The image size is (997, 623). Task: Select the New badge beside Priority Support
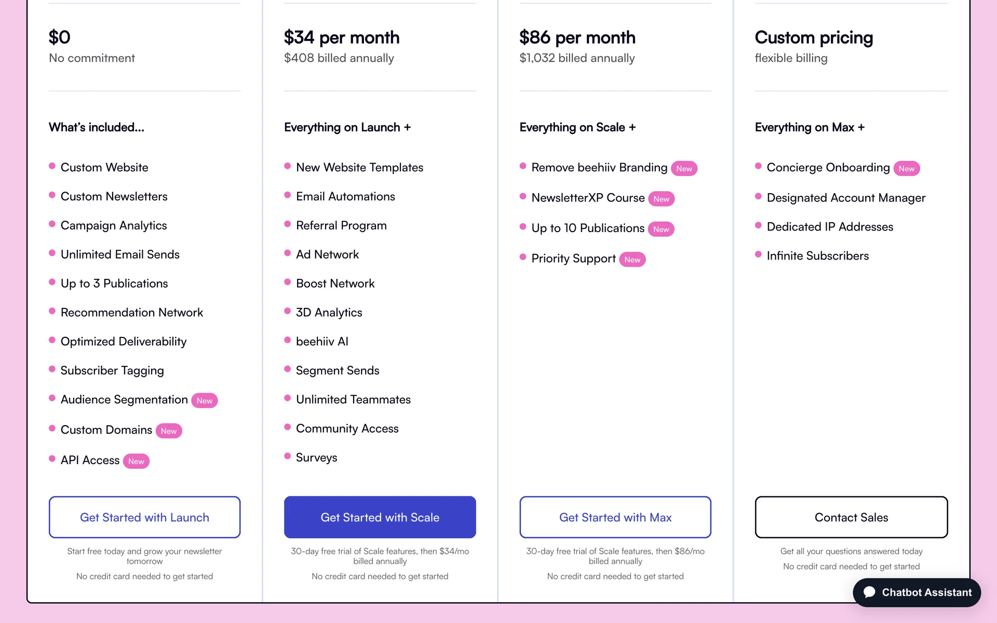(632, 260)
